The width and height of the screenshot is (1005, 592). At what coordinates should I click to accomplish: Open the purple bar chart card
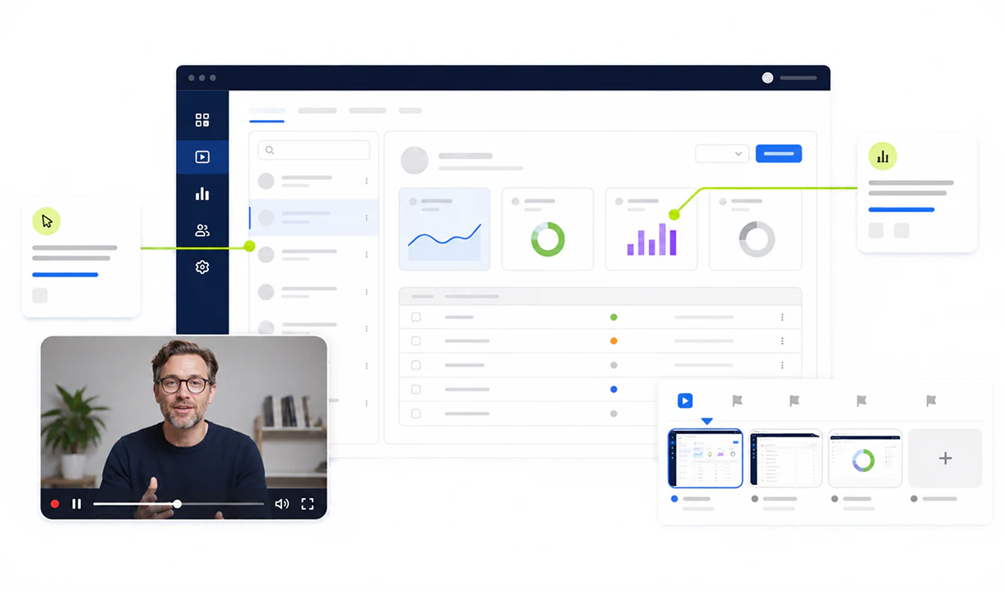651,229
